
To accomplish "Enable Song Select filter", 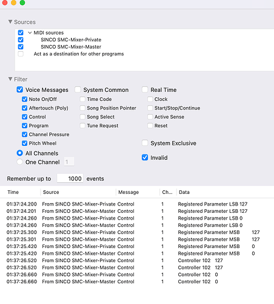I will click(x=82, y=117).
